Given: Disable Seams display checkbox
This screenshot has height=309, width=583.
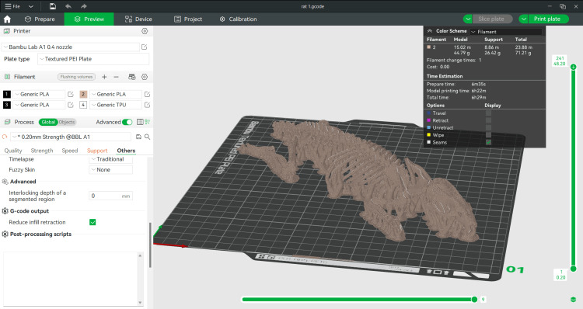Looking at the screenshot, I should pos(489,142).
